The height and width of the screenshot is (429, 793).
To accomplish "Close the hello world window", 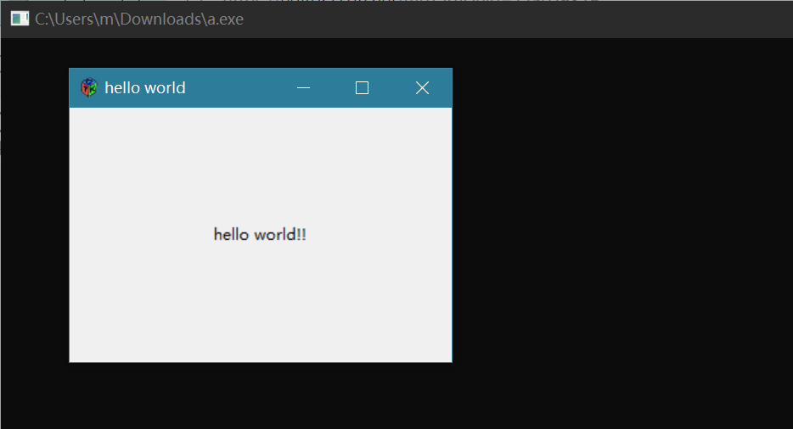I will 422,88.
